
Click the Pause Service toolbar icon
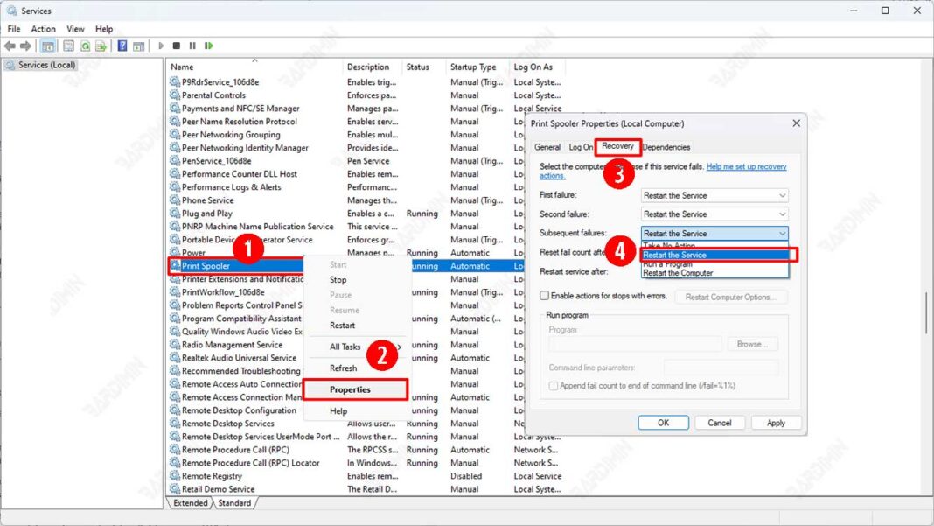[192, 46]
